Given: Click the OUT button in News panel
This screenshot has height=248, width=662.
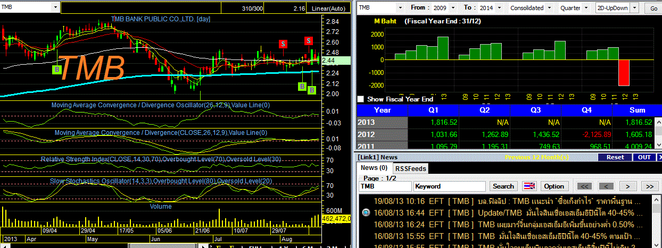Looking at the screenshot, I should (644, 157).
